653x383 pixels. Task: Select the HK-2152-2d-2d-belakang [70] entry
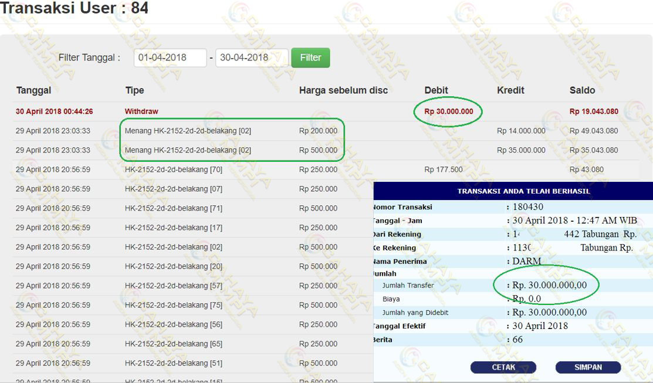174,170
